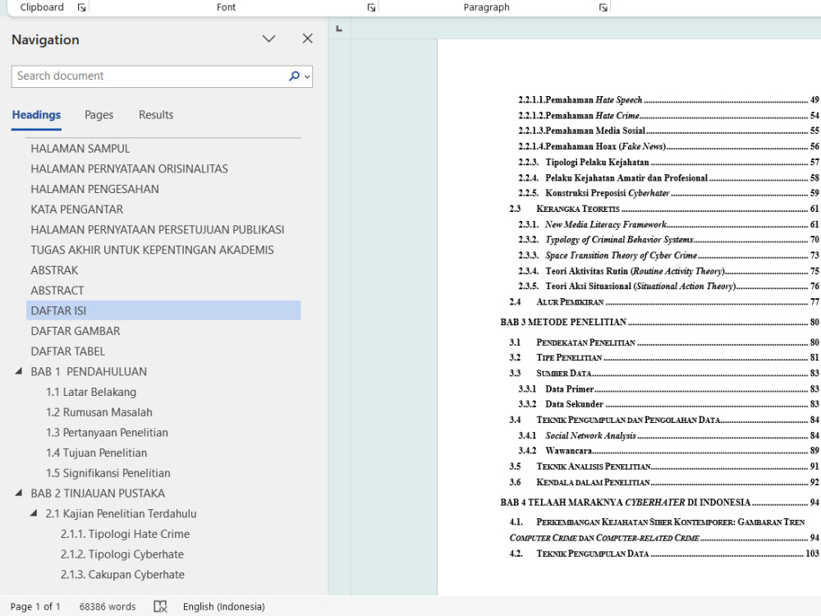Image resolution: width=821 pixels, height=616 pixels.
Task: Follow TOC entry 3.3.1 Data Primer
Action: point(668,389)
